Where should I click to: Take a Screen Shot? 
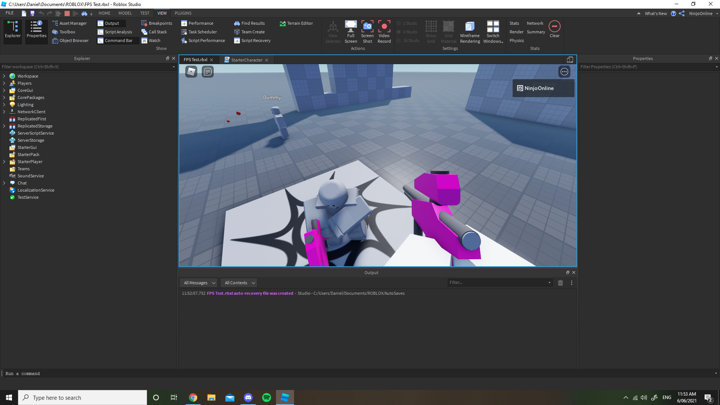coord(367,32)
